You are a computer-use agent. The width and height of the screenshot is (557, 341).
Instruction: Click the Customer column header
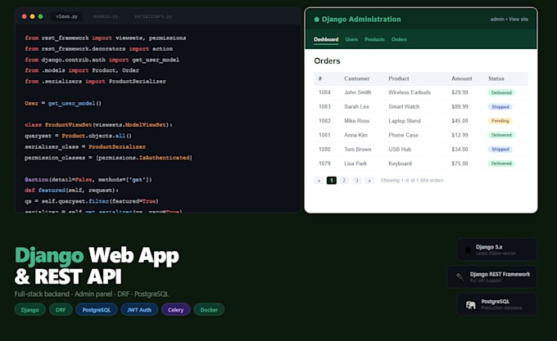[356, 79]
